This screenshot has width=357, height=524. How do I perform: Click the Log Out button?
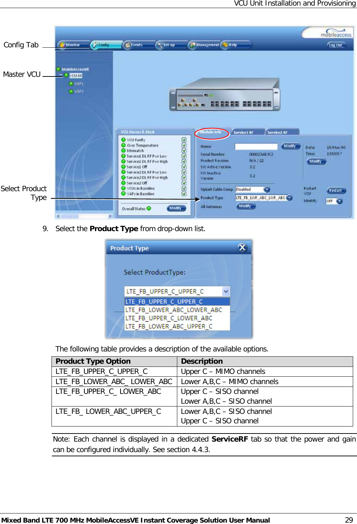336,45
